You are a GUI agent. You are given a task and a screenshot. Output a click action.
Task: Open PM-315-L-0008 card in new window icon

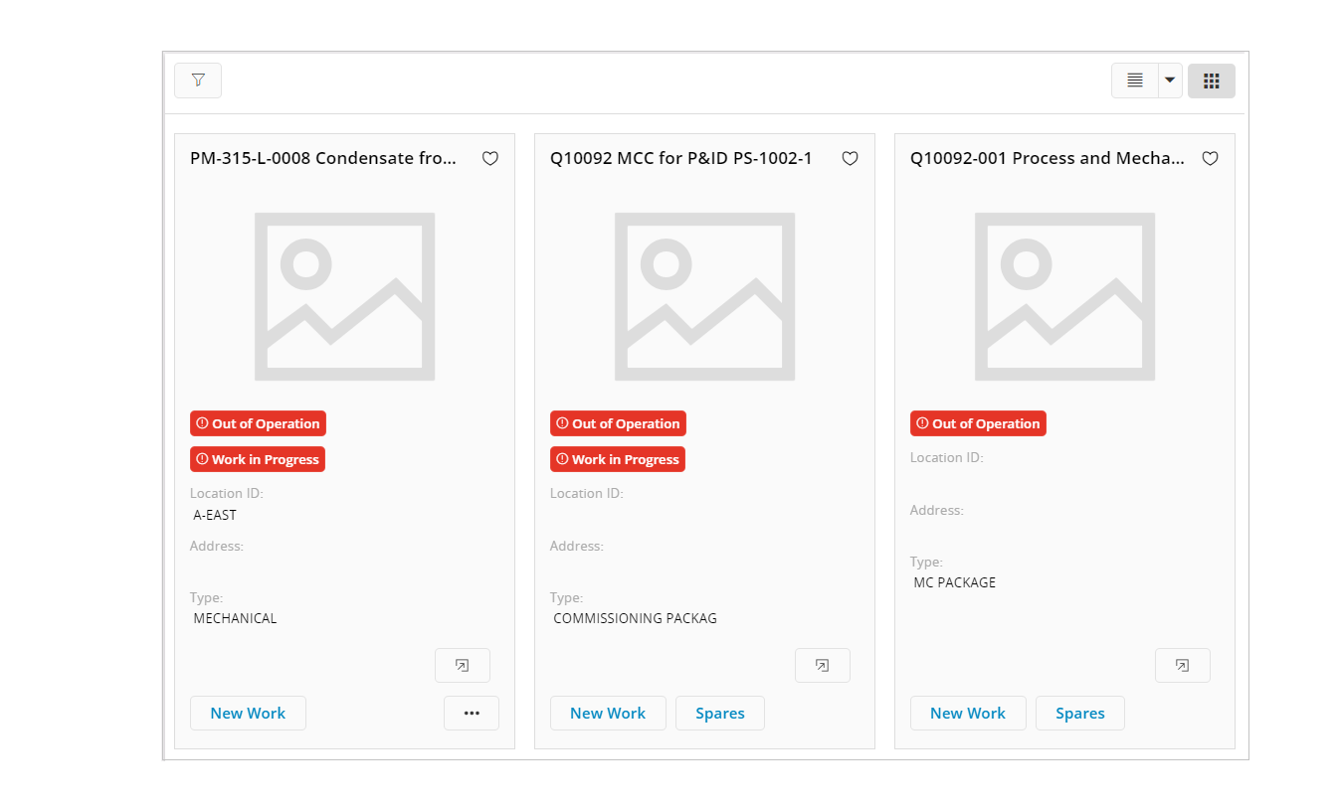463,666
